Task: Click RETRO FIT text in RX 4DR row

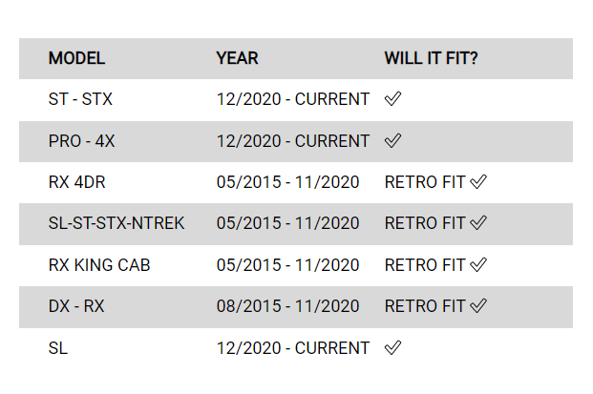Action: tap(425, 182)
